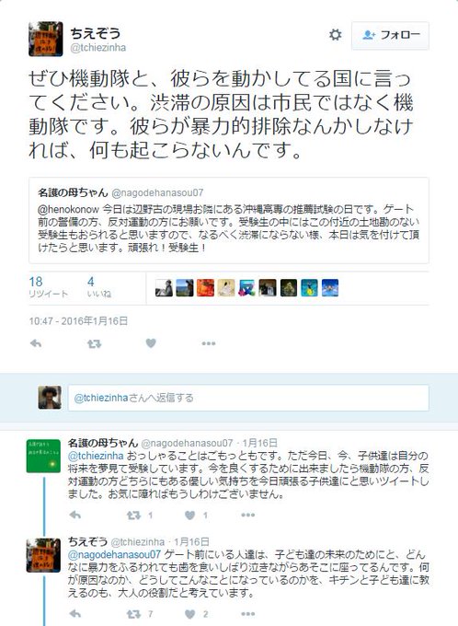Image resolution: width=458 pixels, height=626 pixels.
Task: Open ちえぞう's profile avatar at top
Action: [45, 39]
